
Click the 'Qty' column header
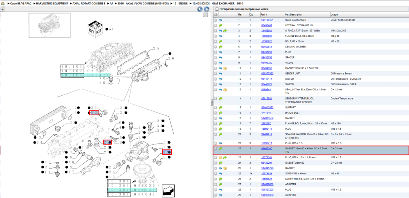(x=254, y=15)
